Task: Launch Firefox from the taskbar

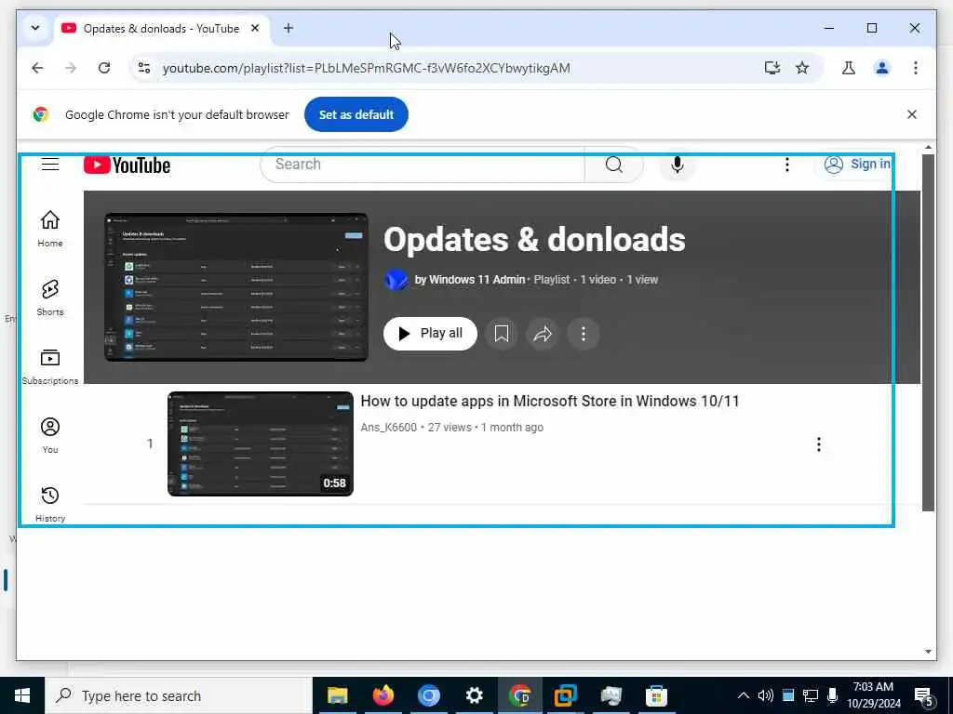Action: pyautogui.click(x=383, y=695)
